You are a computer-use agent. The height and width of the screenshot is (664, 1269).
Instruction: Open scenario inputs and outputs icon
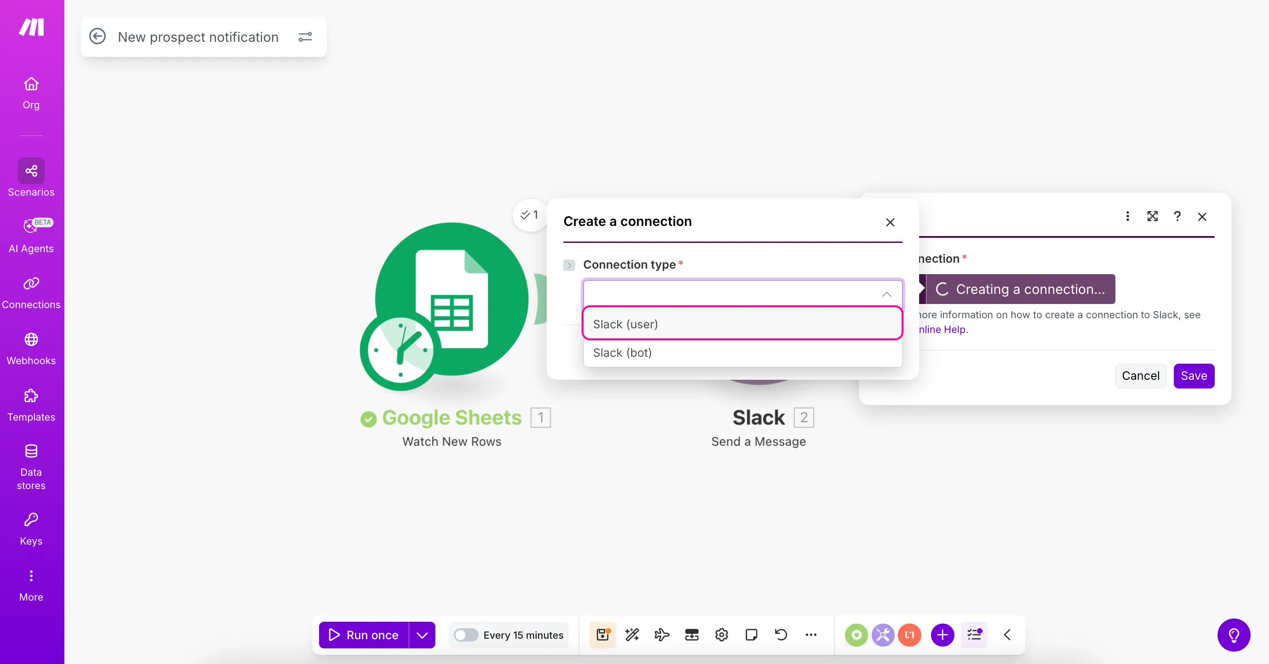(692, 635)
